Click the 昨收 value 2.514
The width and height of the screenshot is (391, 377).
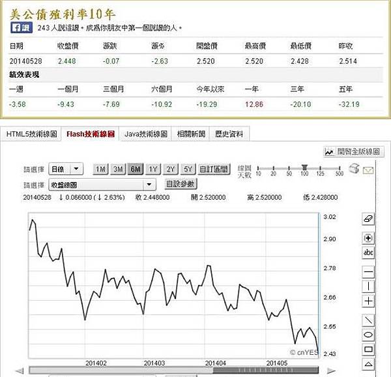coord(348,61)
